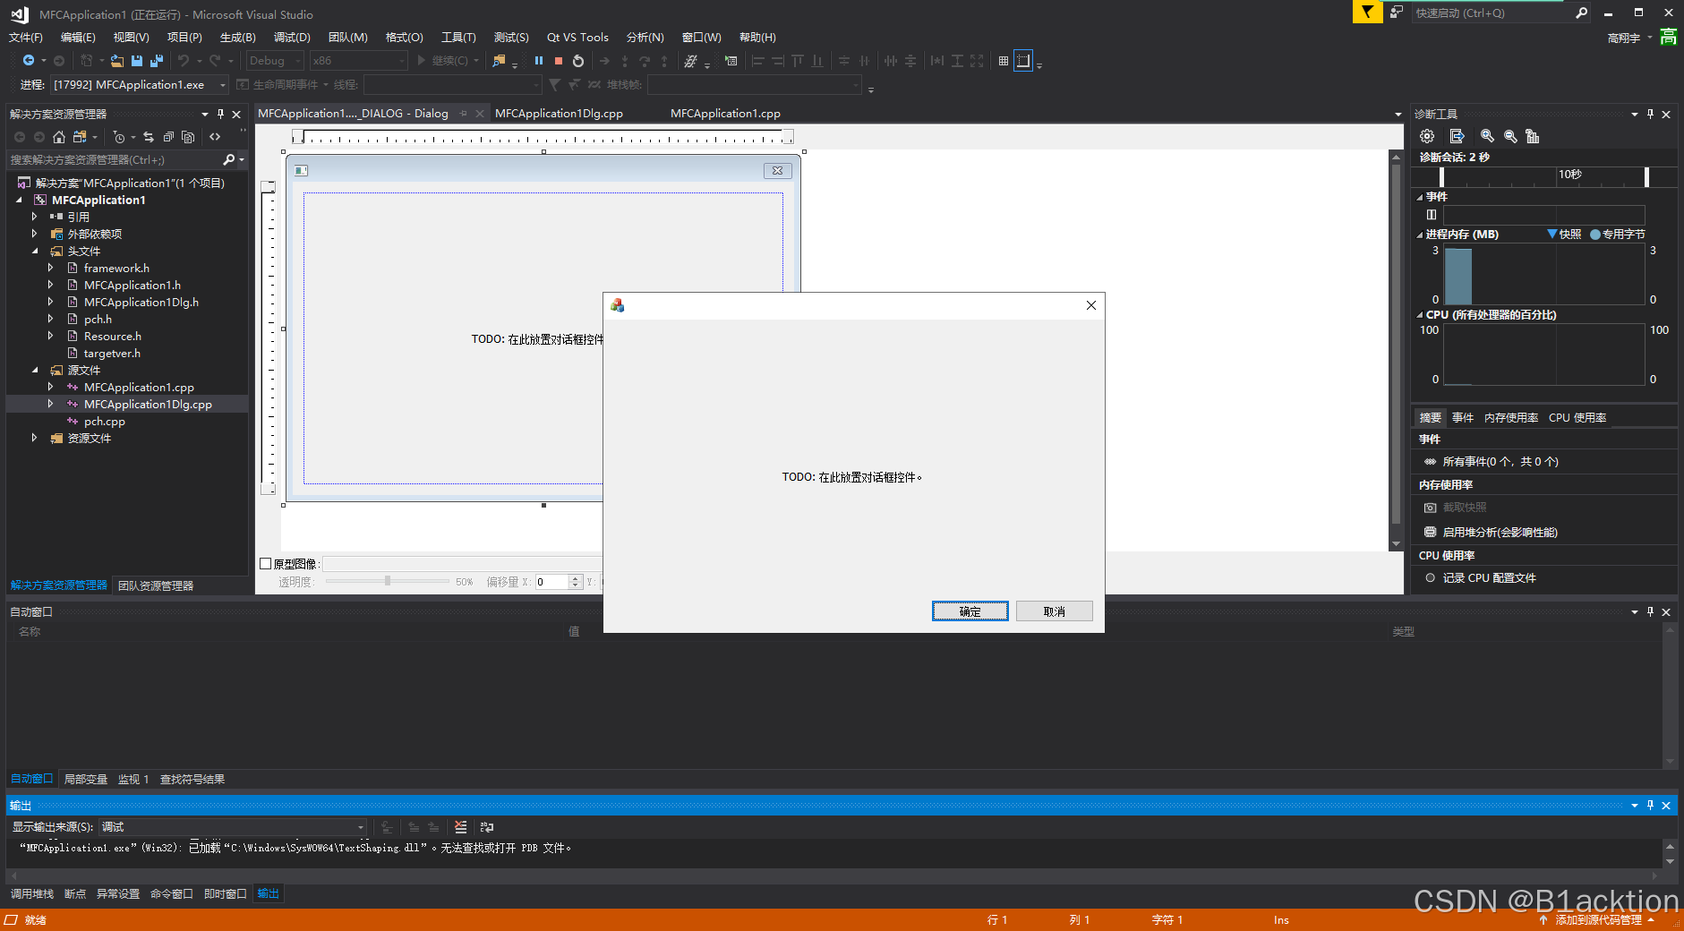The height and width of the screenshot is (931, 1684).
Task: Click Sync with Active Document icon
Action: click(149, 137)
